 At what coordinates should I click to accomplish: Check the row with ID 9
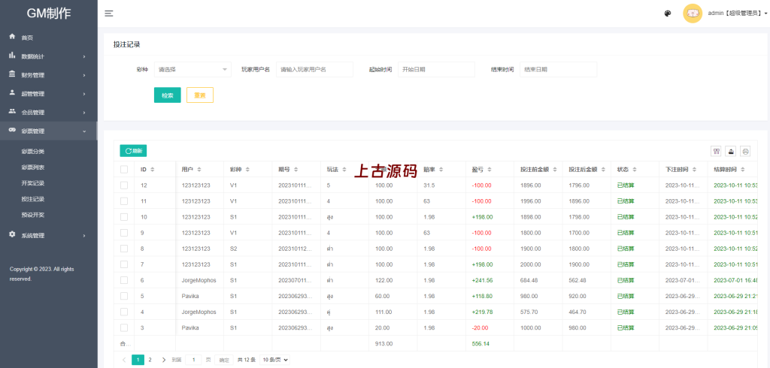tap(124, 233)
